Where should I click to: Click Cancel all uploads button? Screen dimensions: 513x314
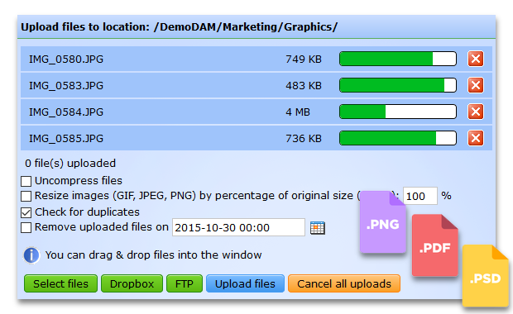pos(344,283)
